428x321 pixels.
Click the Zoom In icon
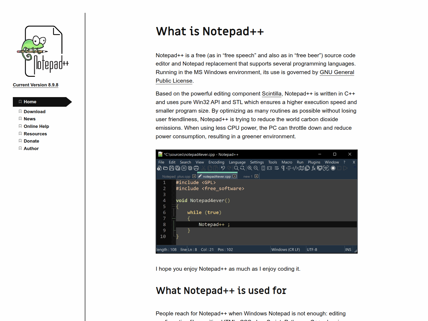250,168
